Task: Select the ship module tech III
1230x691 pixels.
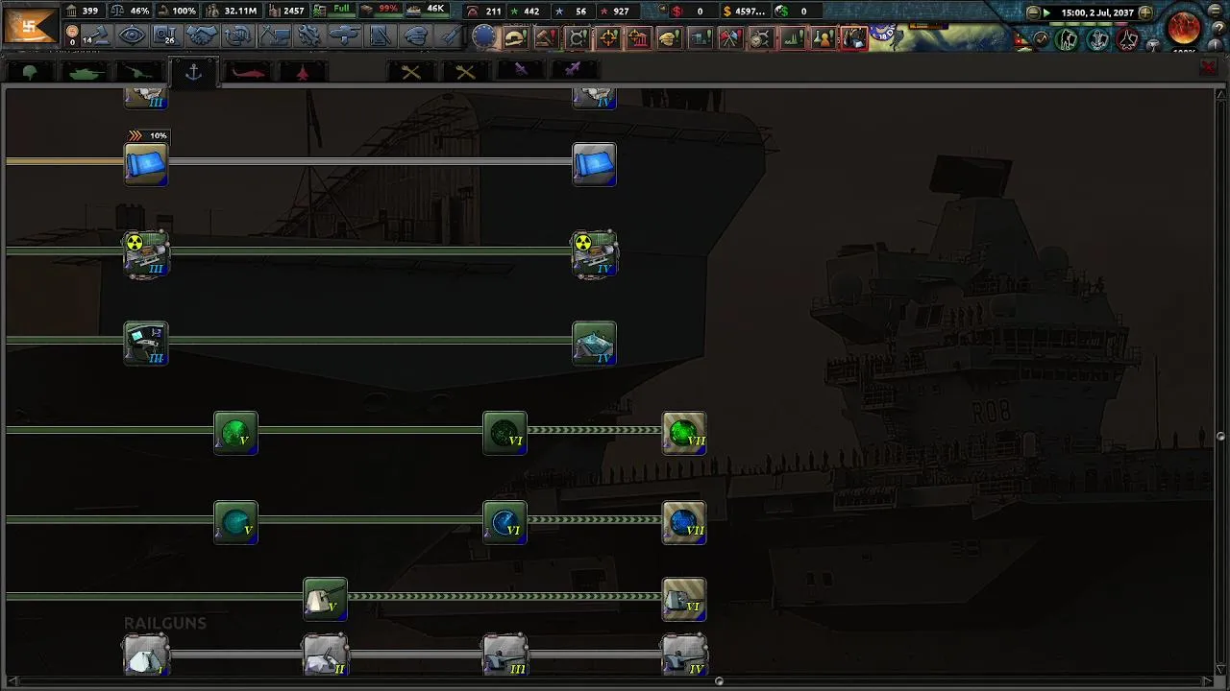Action: pyautogui.click(x=146, y=344)
